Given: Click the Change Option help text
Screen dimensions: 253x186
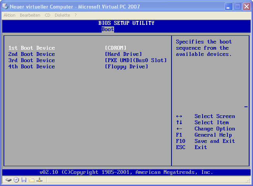Looking at the screenshot, I should pyautogui.click(x=215, y=129).
